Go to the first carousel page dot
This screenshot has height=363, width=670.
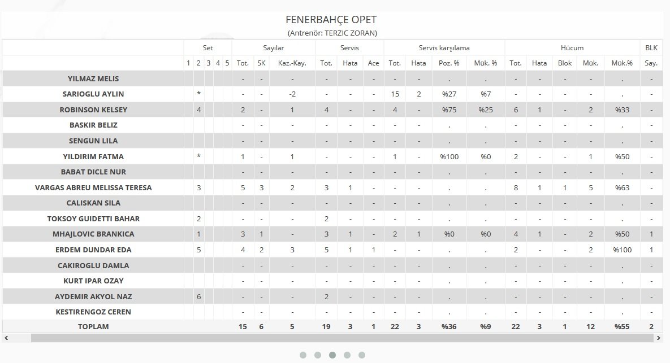tap(303, 355)
